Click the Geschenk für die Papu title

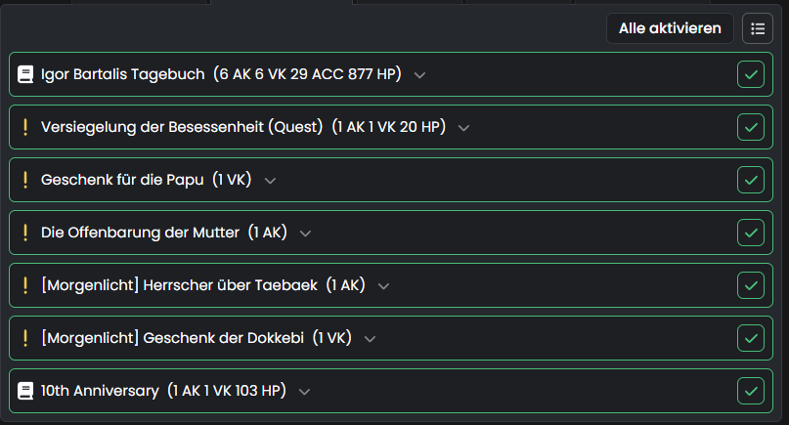point(122,180)
